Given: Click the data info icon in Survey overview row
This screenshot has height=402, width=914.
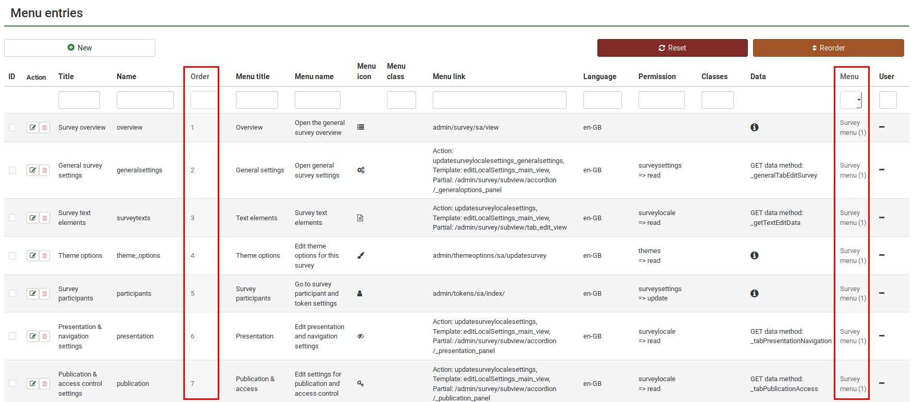Looking at the screenshot, I should 754,128.
